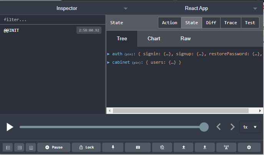Start playback with the play button

[10, 127]
